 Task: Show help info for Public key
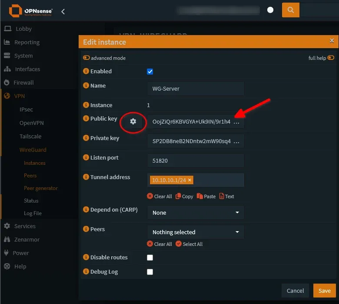coord(86,118)
